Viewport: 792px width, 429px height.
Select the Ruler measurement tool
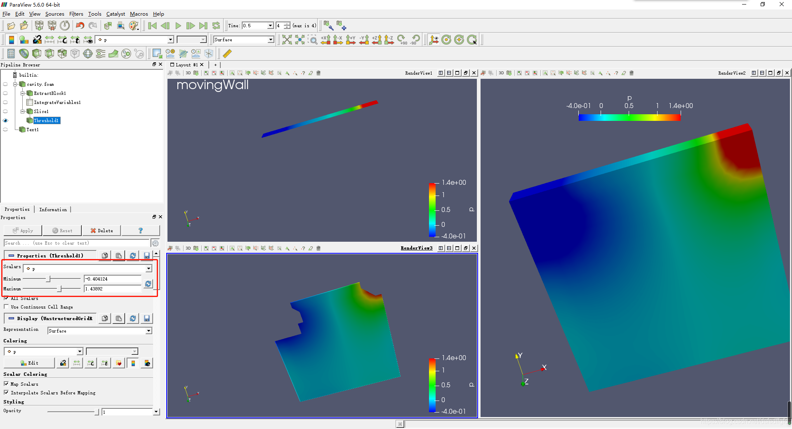(x=227, y=54)
